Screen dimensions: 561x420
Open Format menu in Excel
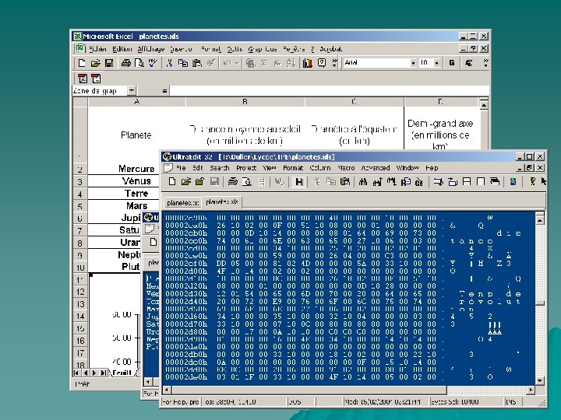coord(210,49)
